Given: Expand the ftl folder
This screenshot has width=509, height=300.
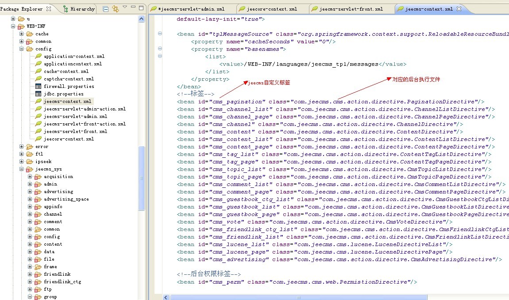Looking at the screenshot, I should (x=21, y=154).
